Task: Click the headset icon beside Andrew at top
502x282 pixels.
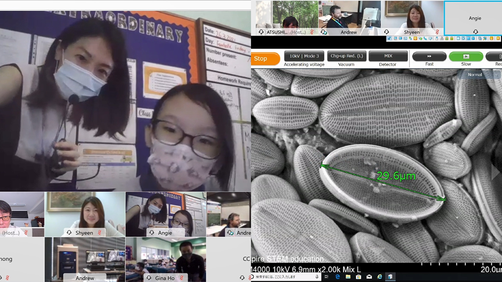Action: click(x=324, y=32)
